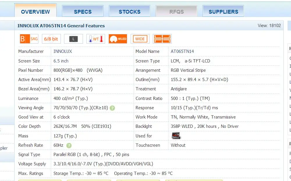The image size is (291, 181).
Task: Select the response 10/15 ms value
Action: point(194,107)
